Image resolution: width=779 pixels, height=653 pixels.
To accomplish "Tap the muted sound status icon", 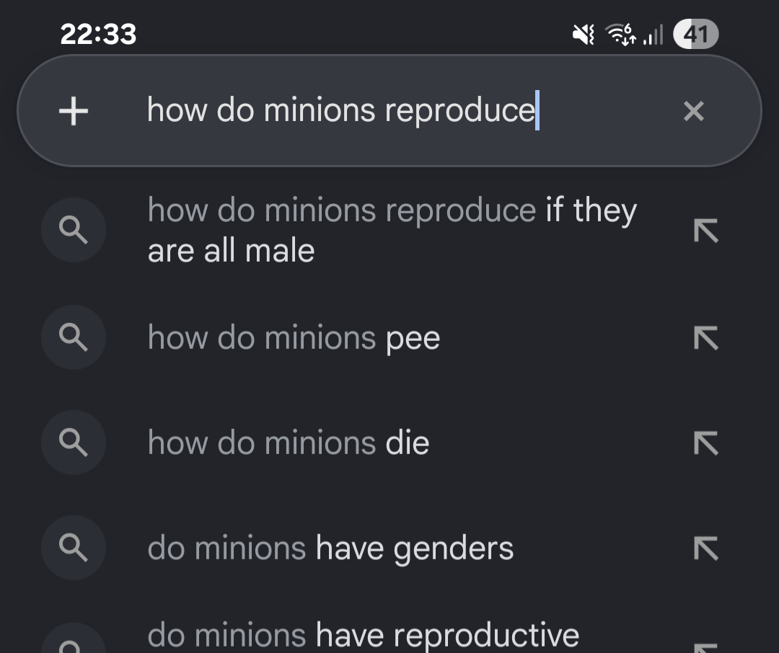I will pyautogui.click(x=584, y=35).
